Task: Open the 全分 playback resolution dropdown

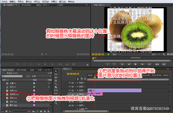Action: pyautogui.click(x=156, y=54)
